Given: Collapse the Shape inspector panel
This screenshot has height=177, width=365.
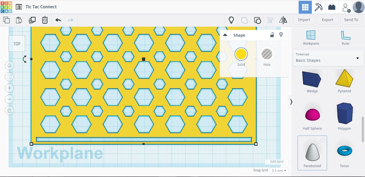Looking at the screenshot, I should click(225, 35).
